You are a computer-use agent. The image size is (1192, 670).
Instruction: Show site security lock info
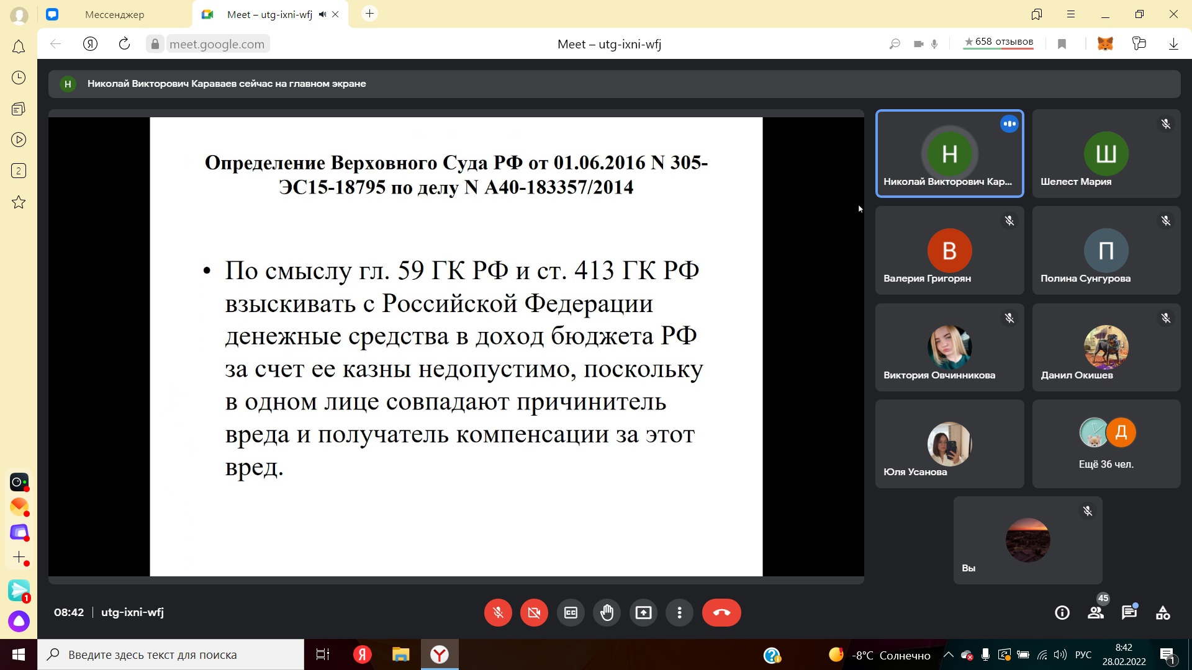(x=155, y=44)
